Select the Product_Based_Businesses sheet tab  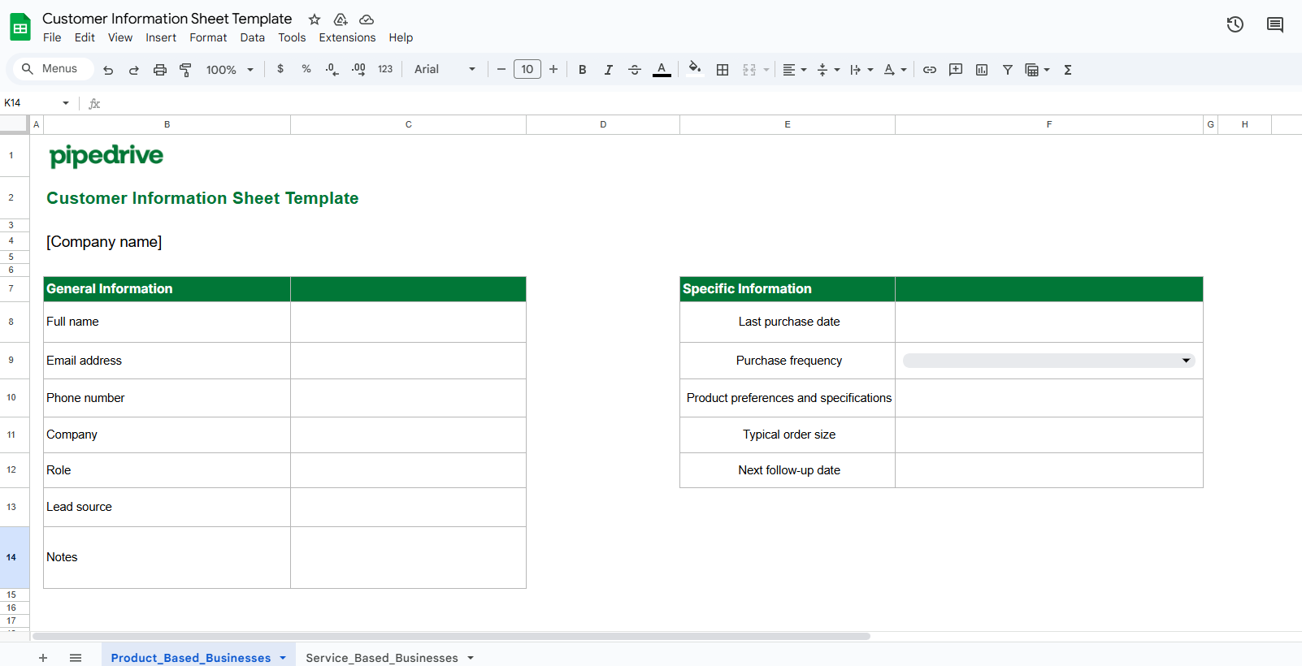190,658
